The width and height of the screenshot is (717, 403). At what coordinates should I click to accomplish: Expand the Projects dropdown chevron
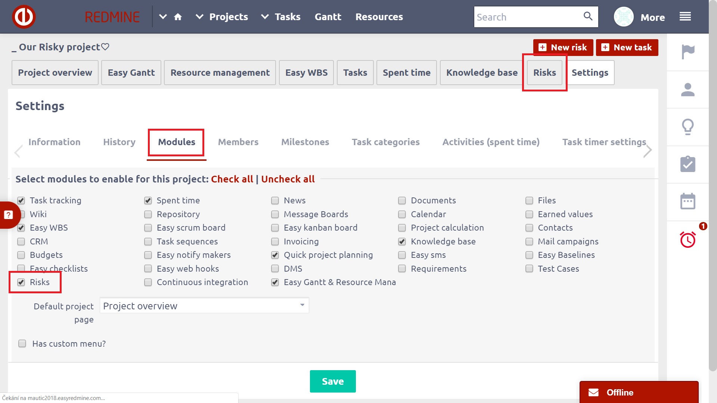200,17
